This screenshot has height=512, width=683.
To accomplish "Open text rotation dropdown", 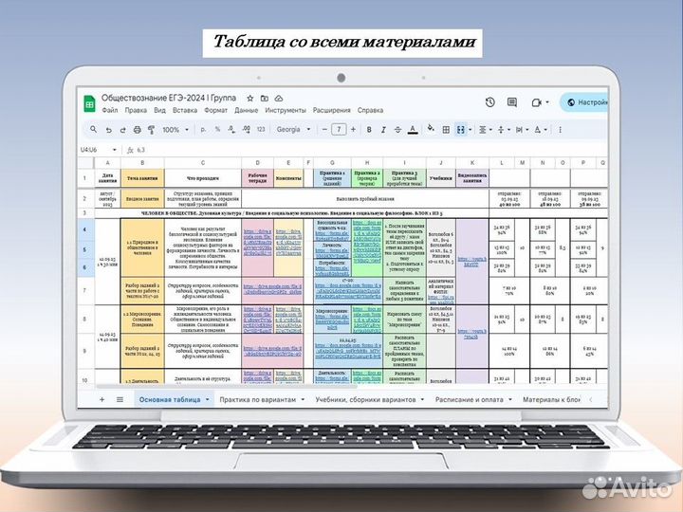I will click(540, 130).
